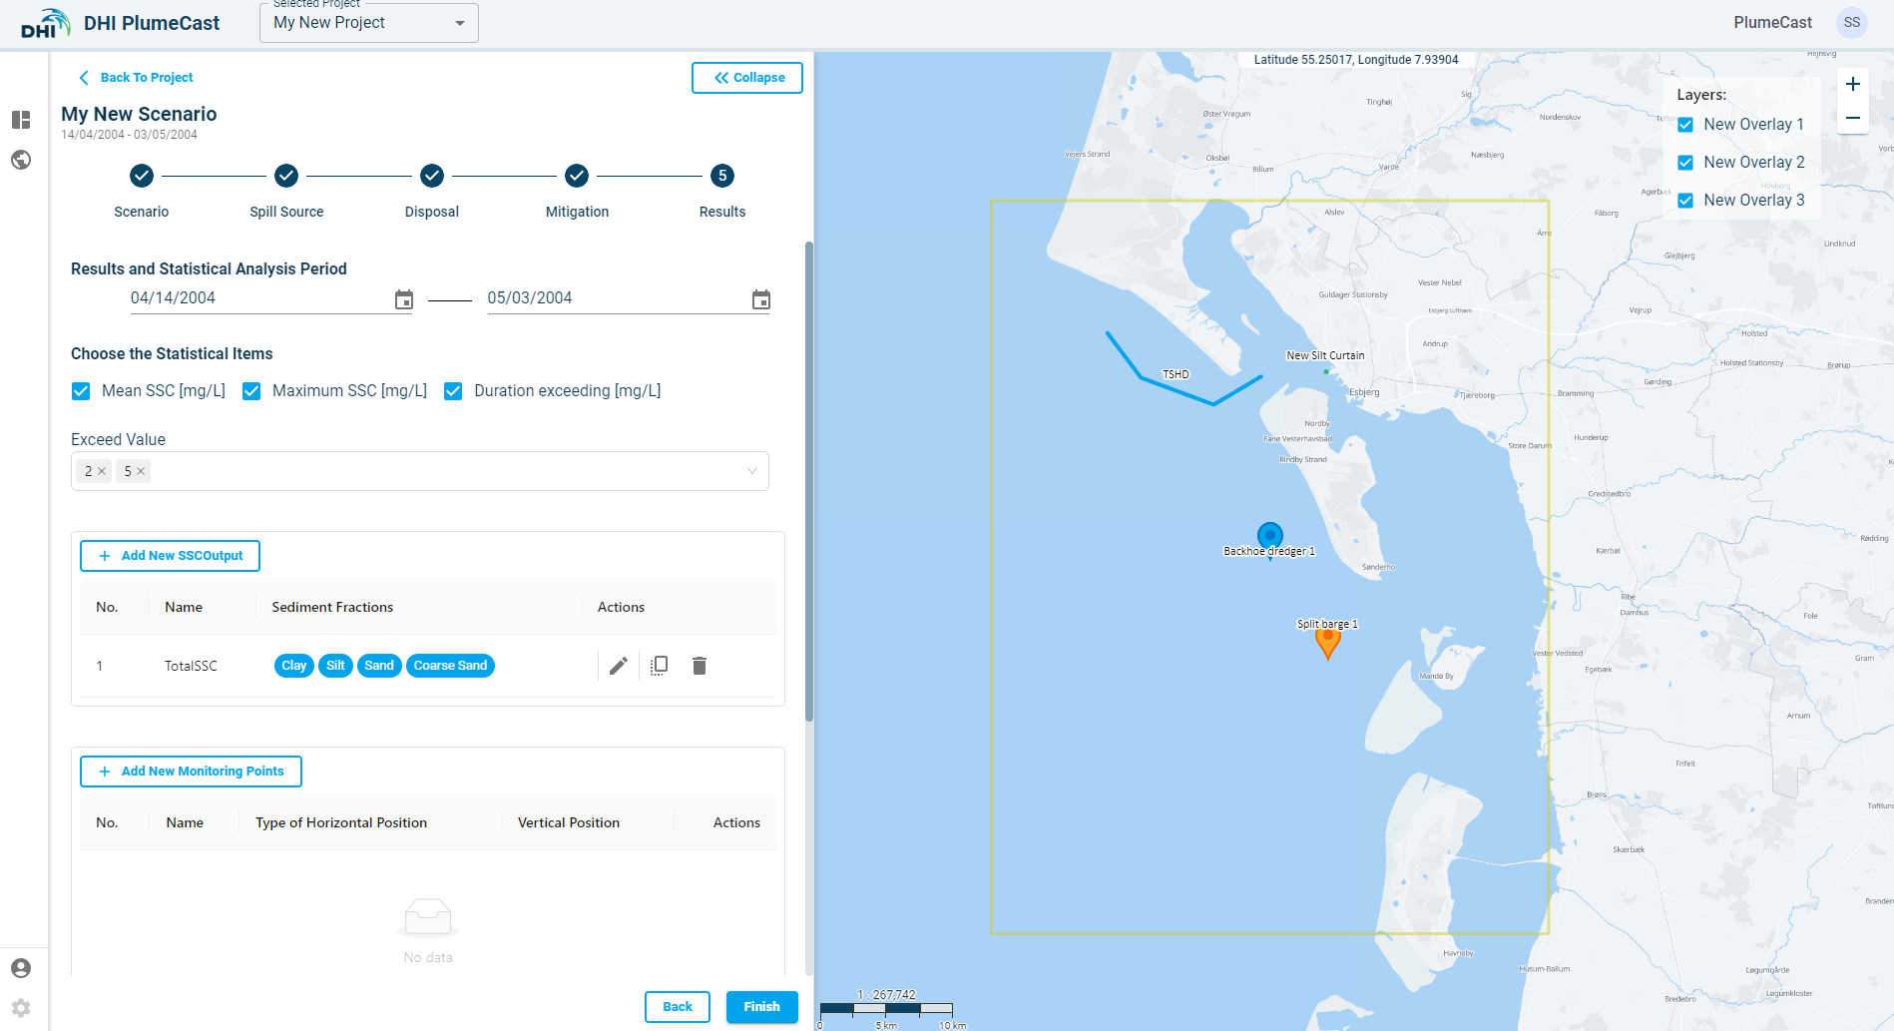Click the edit pencil icon for TotalSSC
The height and width of the screenshot is (1031, 1894).
(619, 666)
